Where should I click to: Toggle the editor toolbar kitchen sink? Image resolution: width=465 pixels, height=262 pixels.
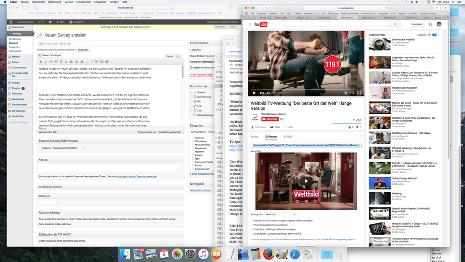(x=107, y=62)
